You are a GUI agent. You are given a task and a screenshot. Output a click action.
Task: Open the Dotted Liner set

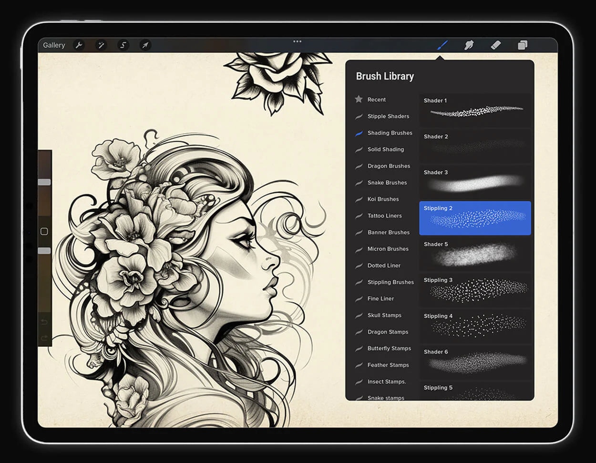(x=384, y=266)
